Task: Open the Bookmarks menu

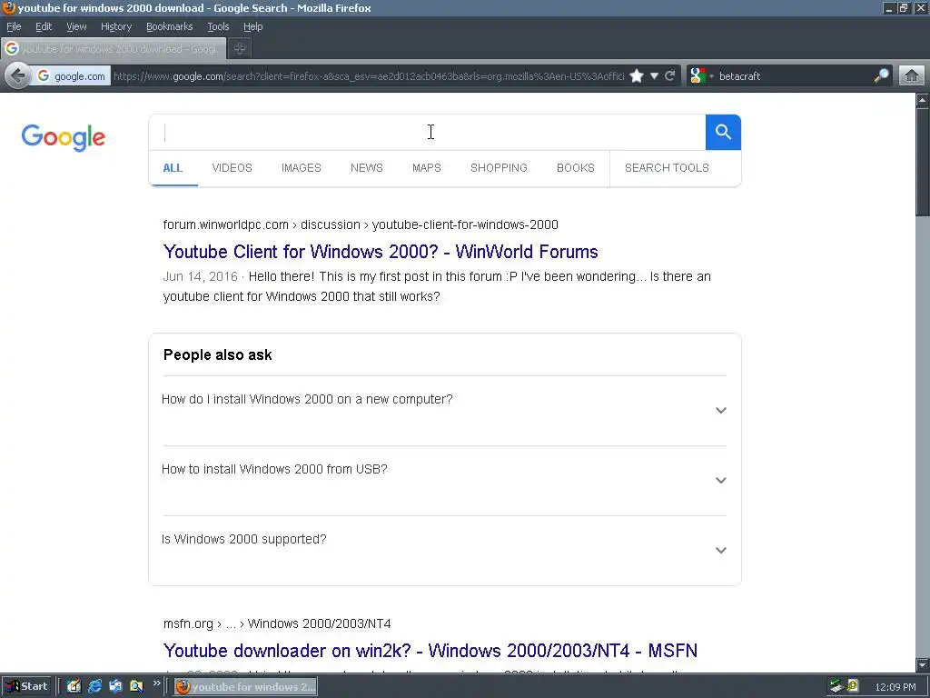Action: tap(170, 26)
